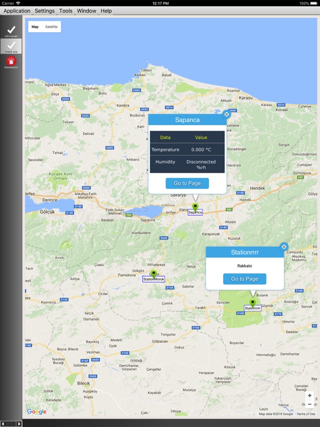Open the Terms of Use link
The height and width of the screenshot is (427, 320).
306,414
